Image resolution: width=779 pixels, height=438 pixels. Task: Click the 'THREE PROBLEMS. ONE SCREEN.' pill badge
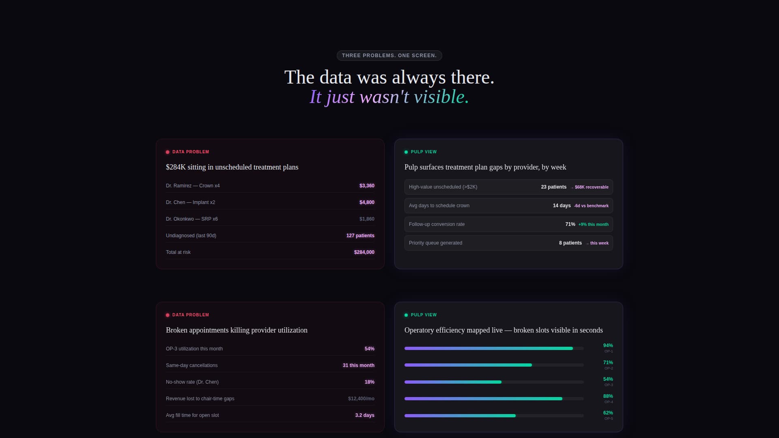point(389,56)
